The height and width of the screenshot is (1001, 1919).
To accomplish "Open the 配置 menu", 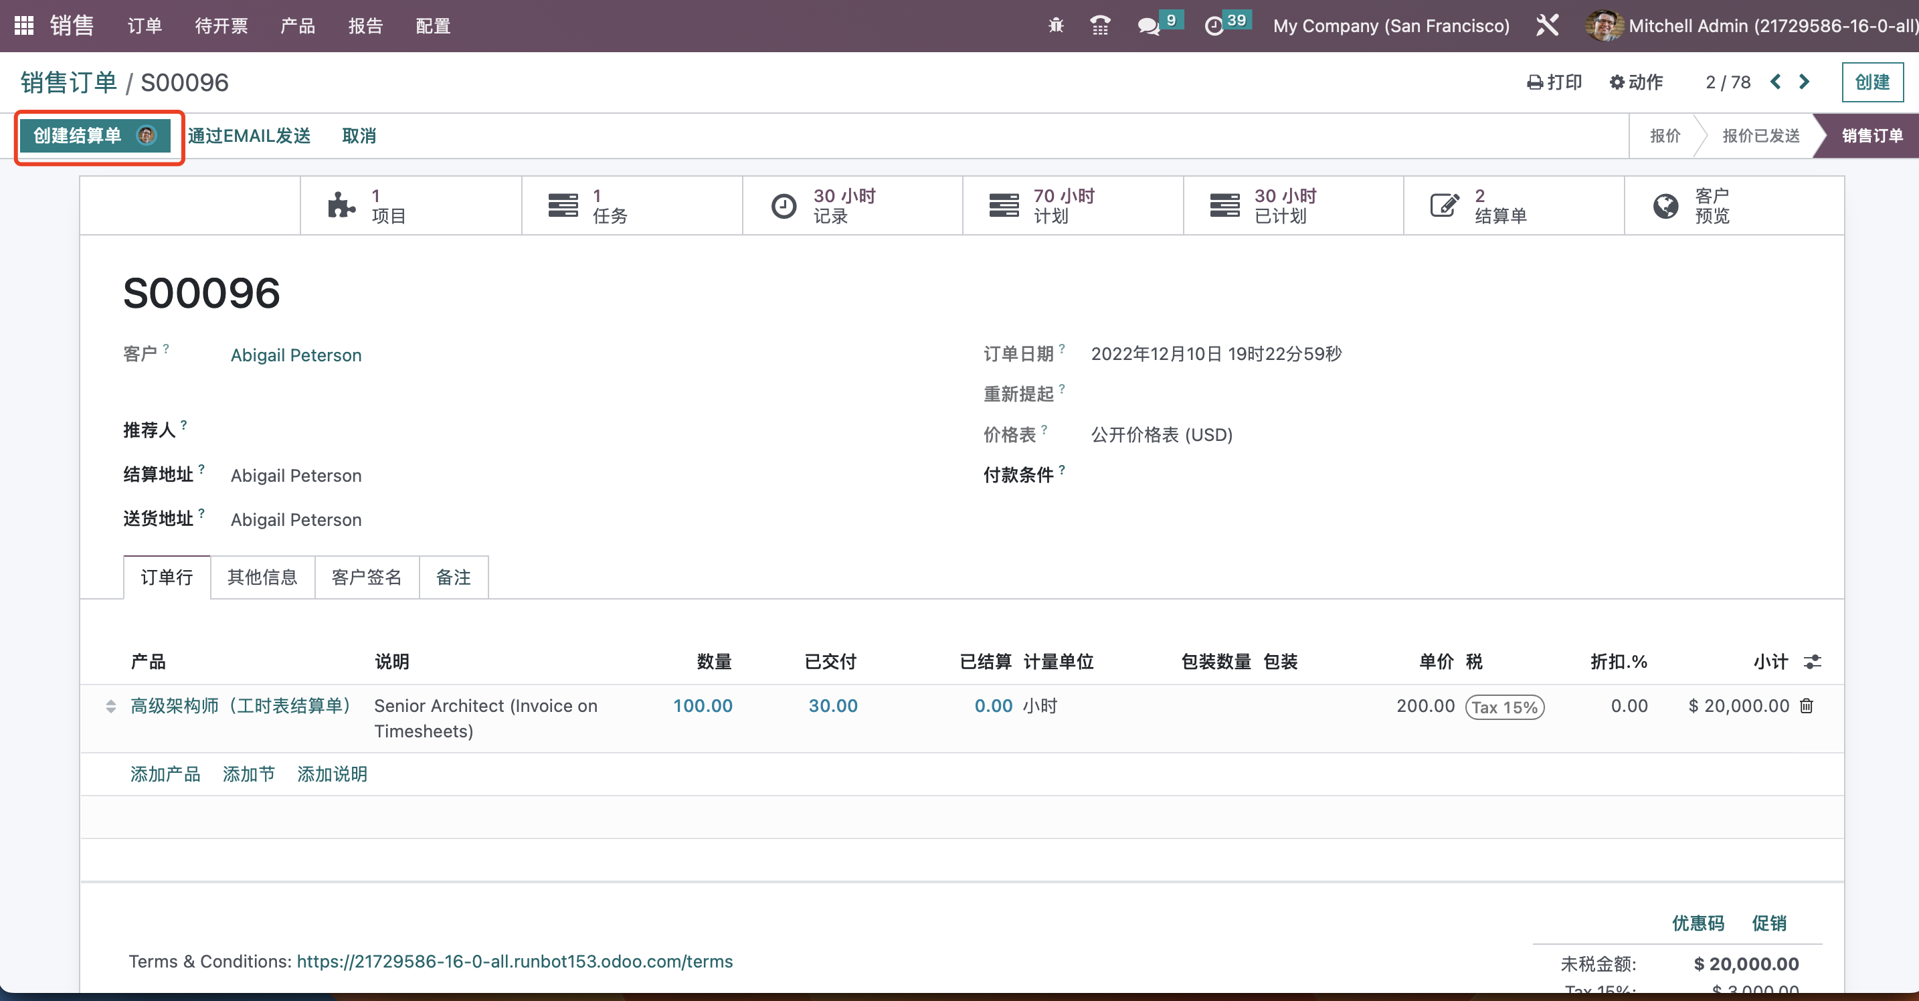I will [x=433, y=25].
